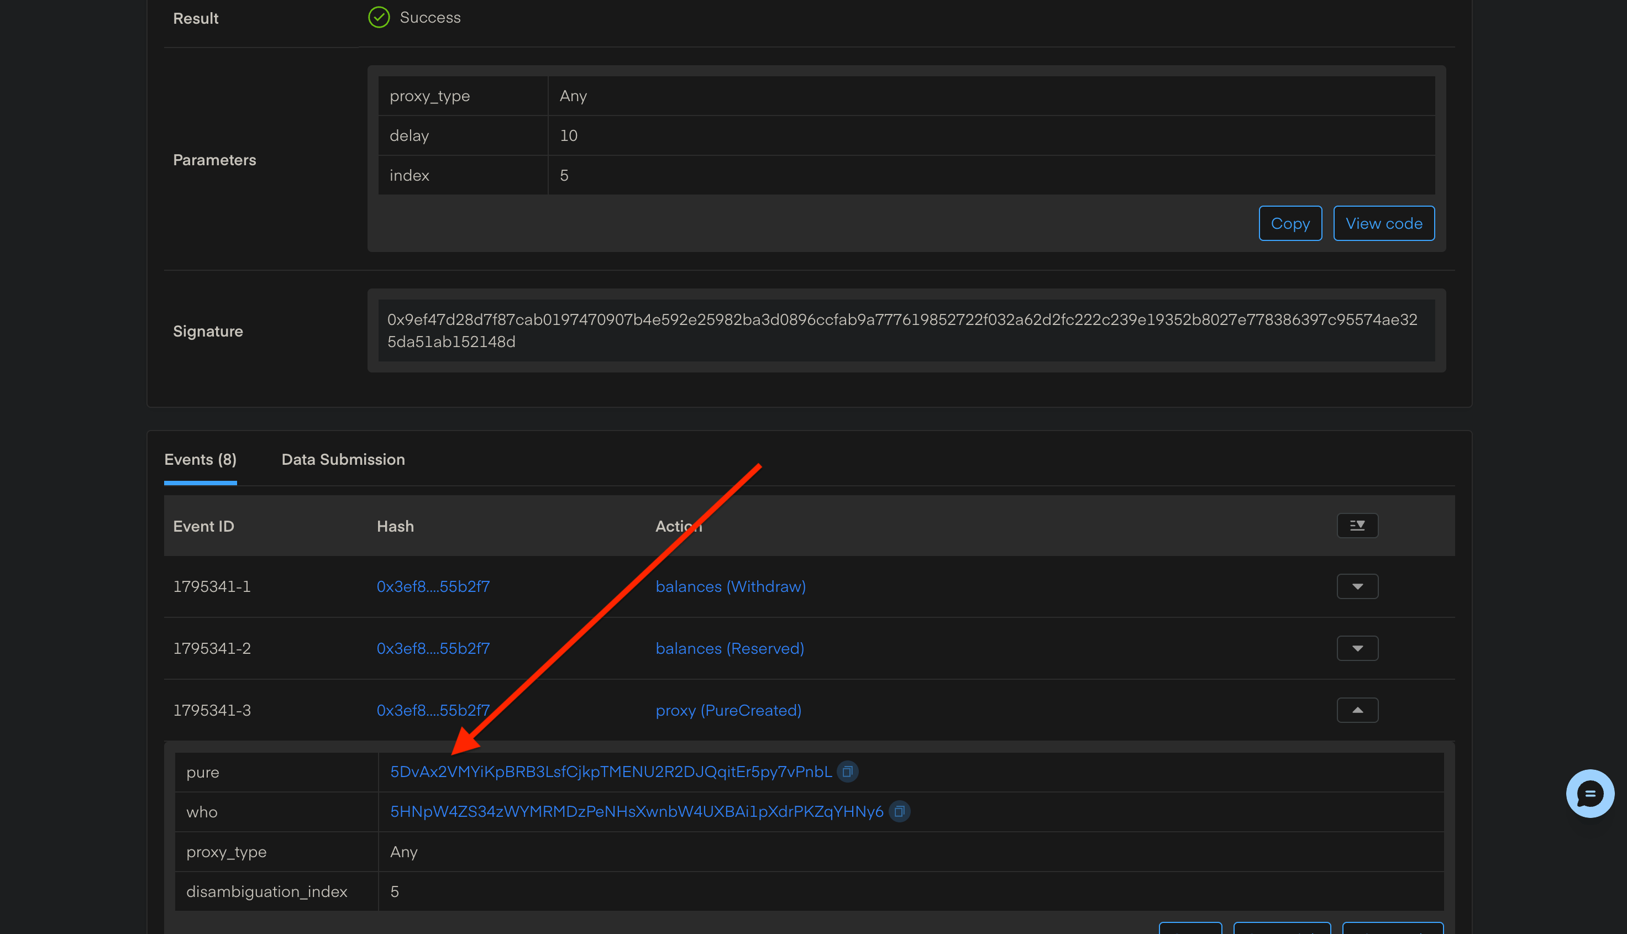Expand event row 1795341-2
1627x934 pixels.
(x=1358, y=648)
